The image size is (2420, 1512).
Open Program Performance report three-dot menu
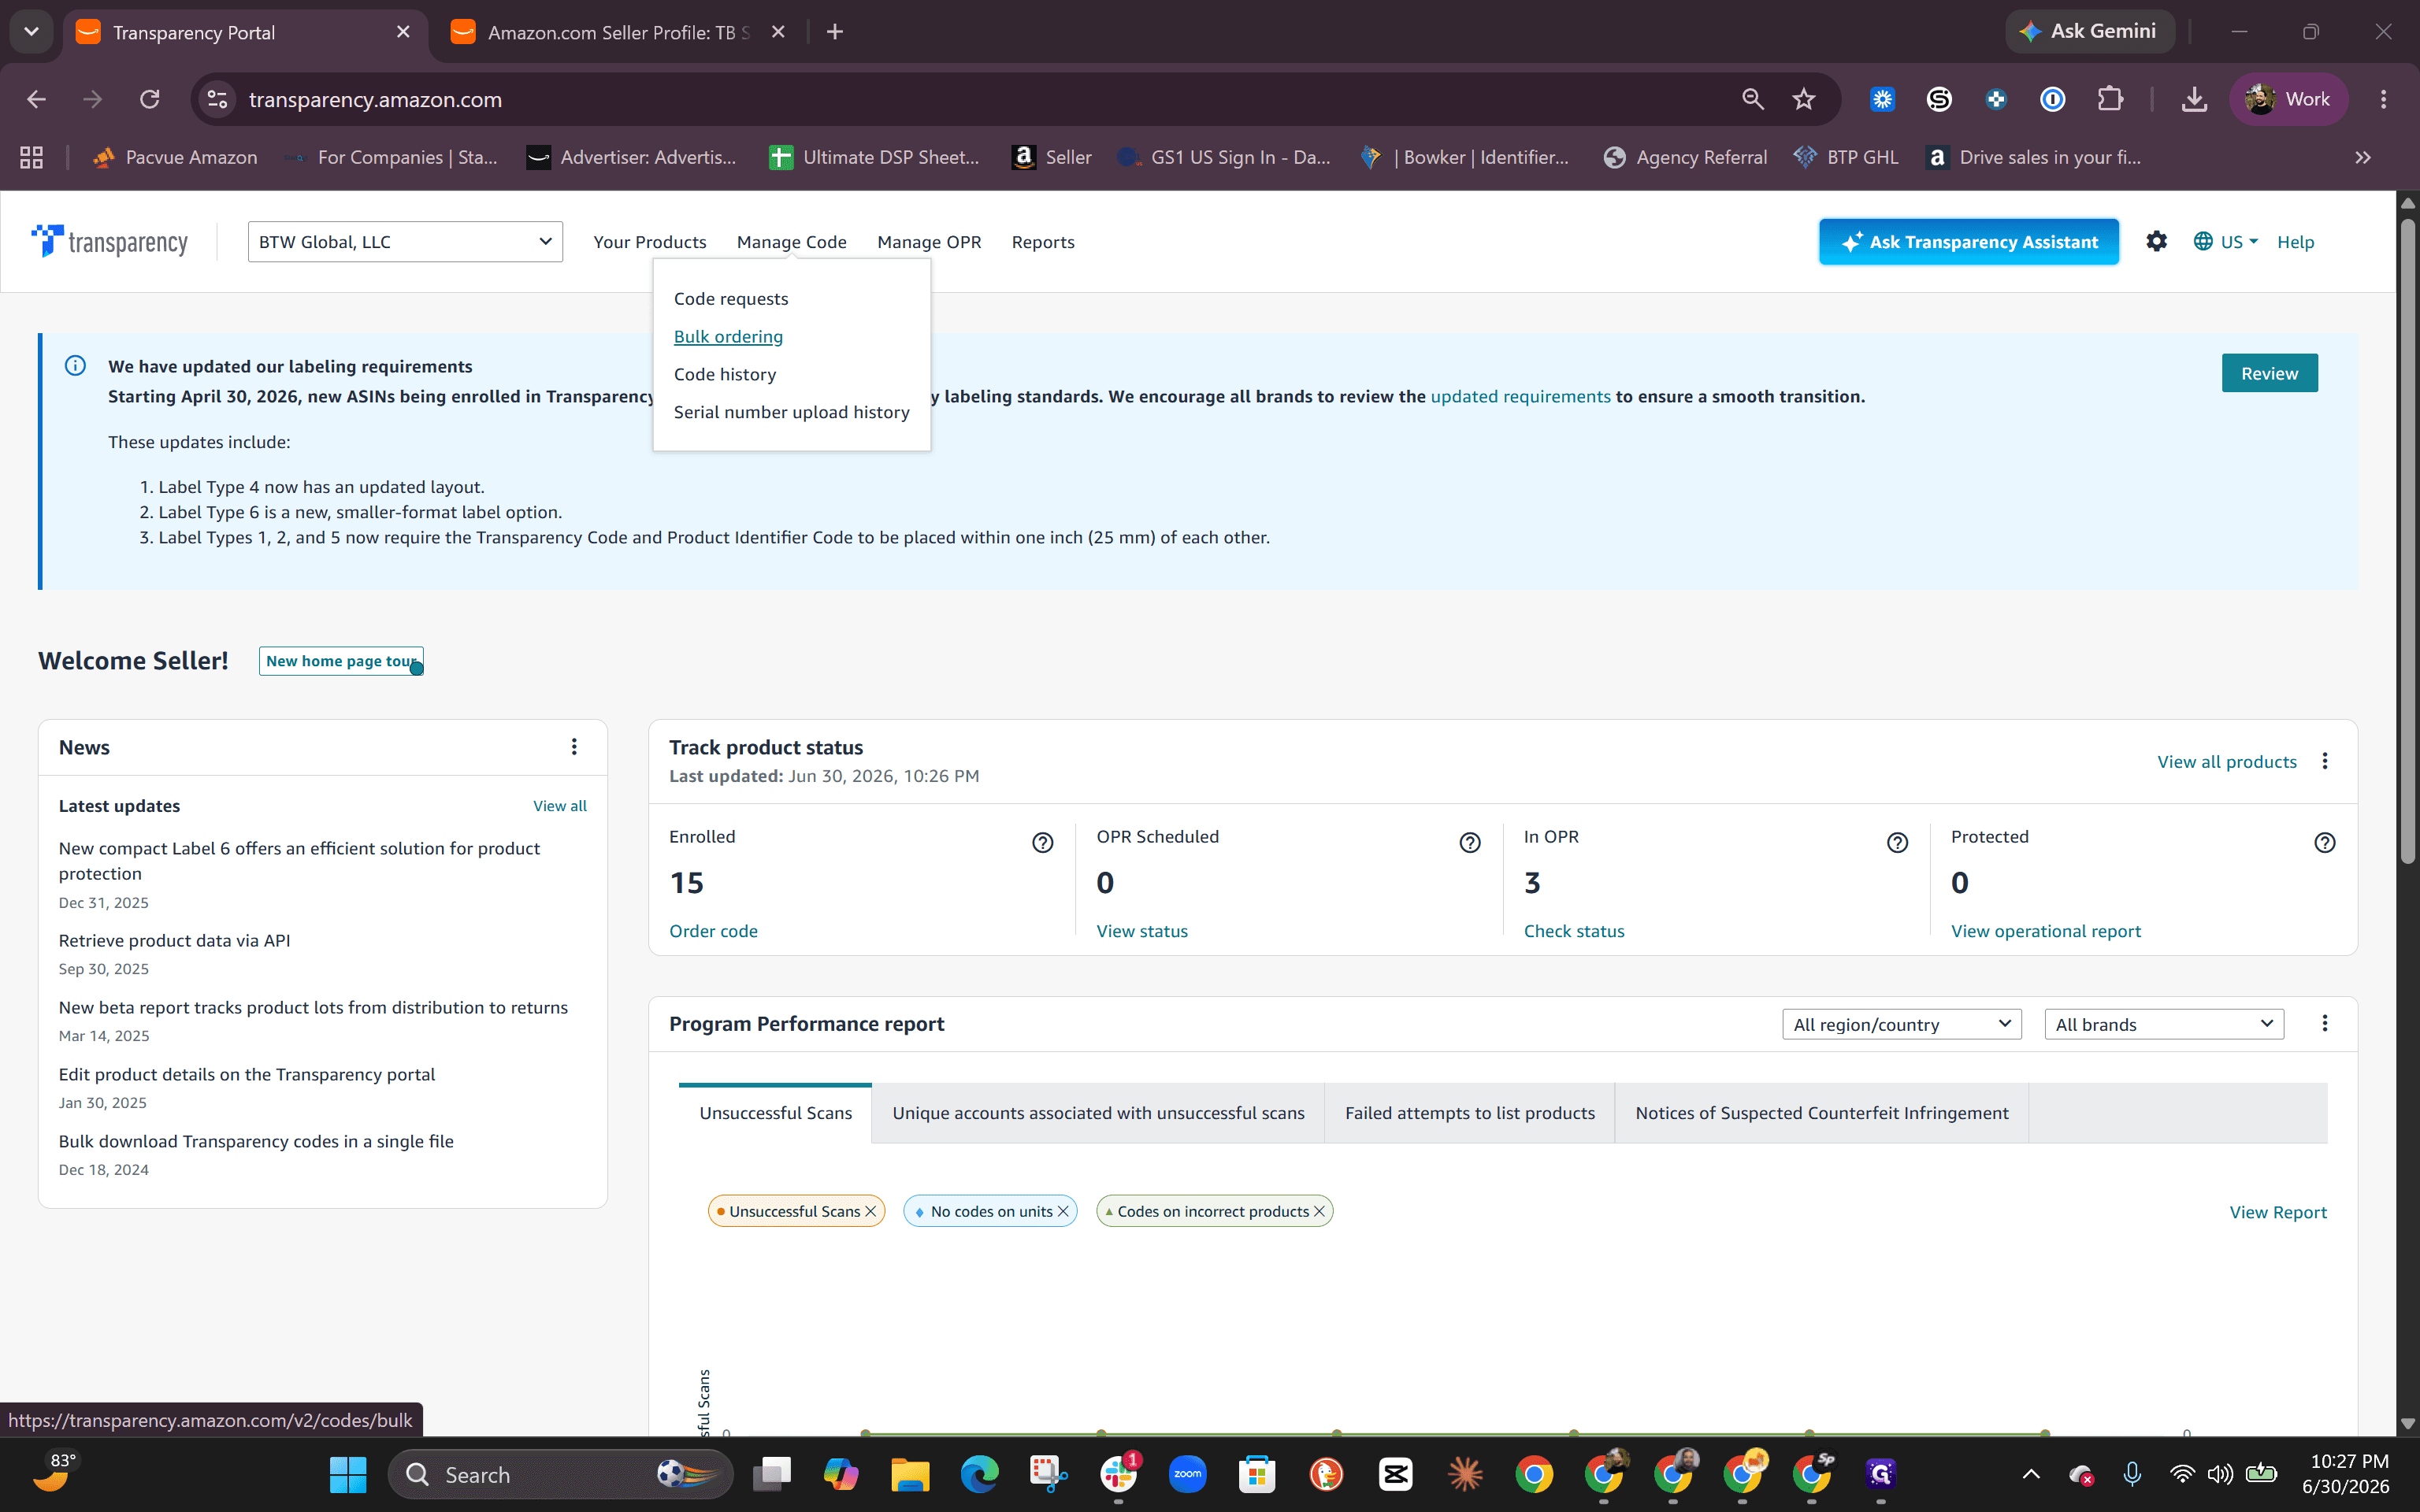[x=2325, y=1023]
